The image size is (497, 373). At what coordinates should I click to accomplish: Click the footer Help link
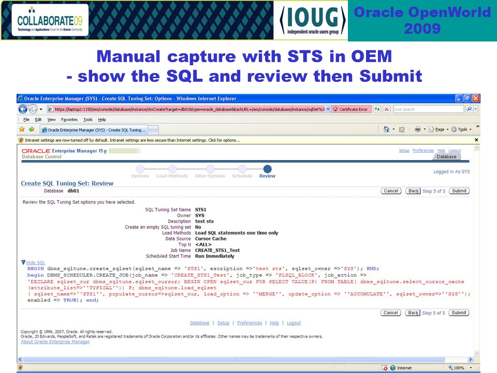[x=274, y=323]
